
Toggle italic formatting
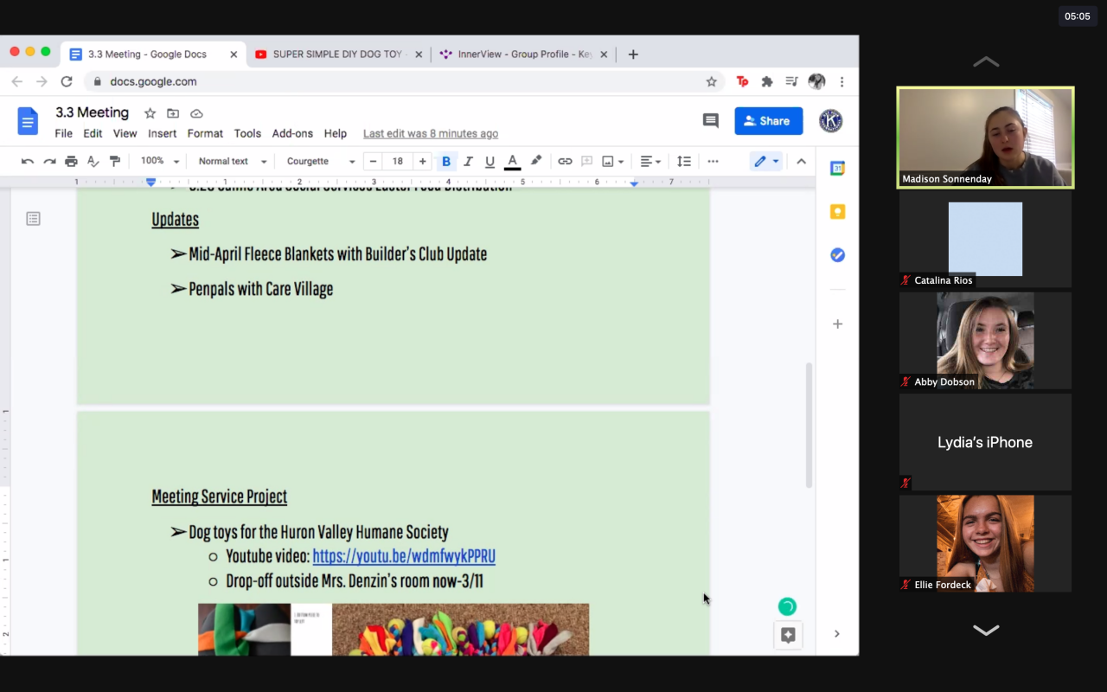click(x=468, y=161)
